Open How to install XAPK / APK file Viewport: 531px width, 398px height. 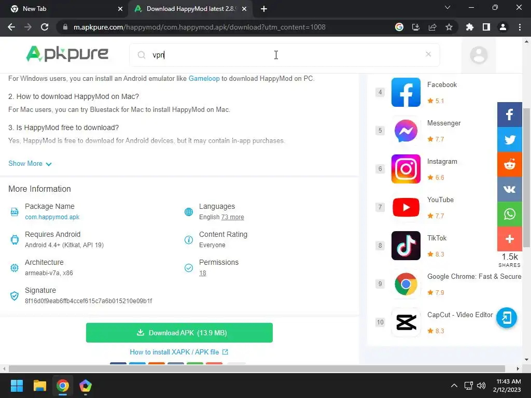tap(179, 352)
